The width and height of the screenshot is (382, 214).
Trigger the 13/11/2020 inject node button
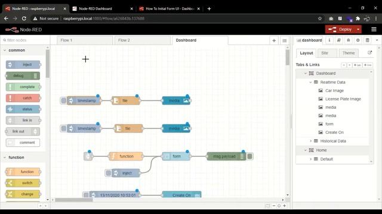86,195
